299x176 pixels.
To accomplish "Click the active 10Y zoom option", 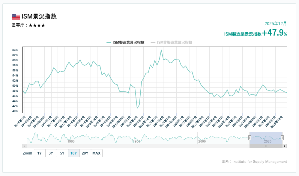I will tap(73, 153).
